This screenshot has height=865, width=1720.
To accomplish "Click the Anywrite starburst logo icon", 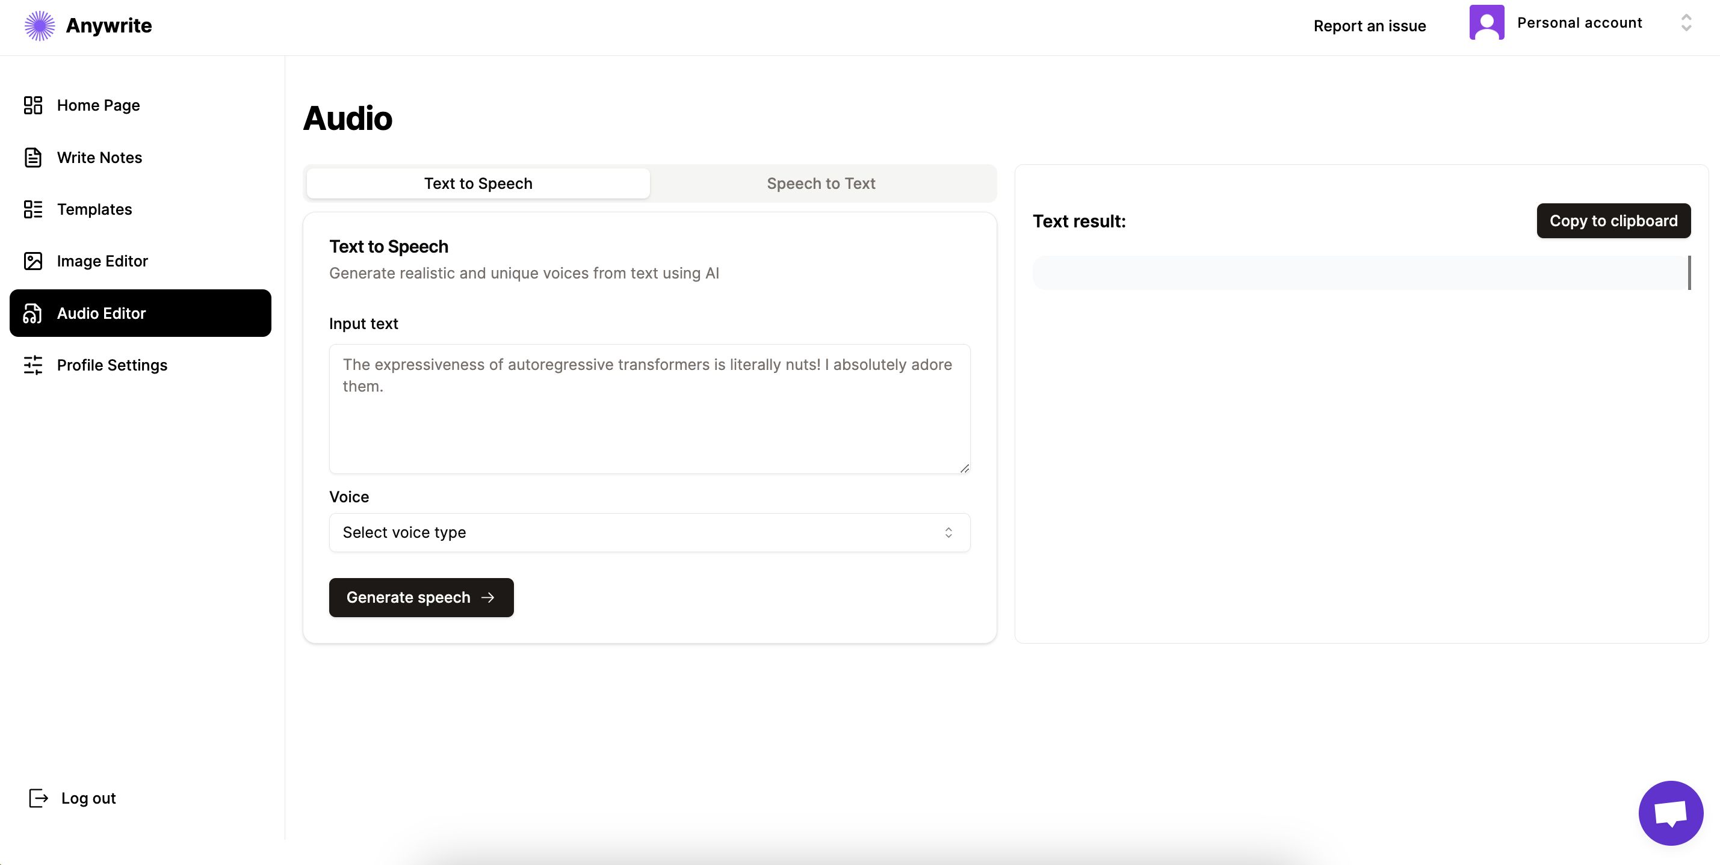I will (x=39, y=25).
